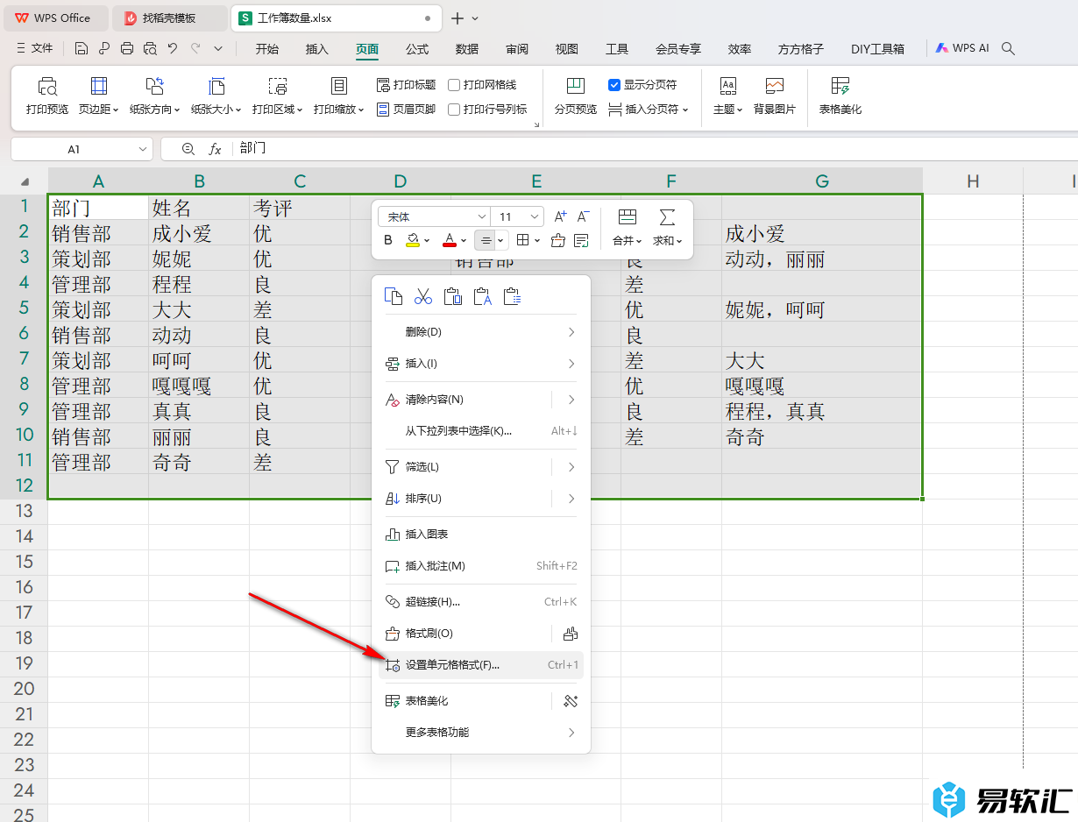Click the search magnifier icon near WPS AI
This screenshot has height=822, width=1078.
1008,49
